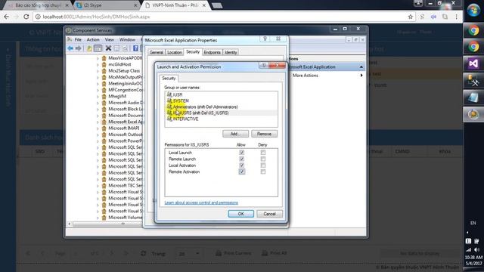Viewport: 484px width, 272px height.
Task: Click the Microsoft Excel Application component icon
Action: coord(104,122)
